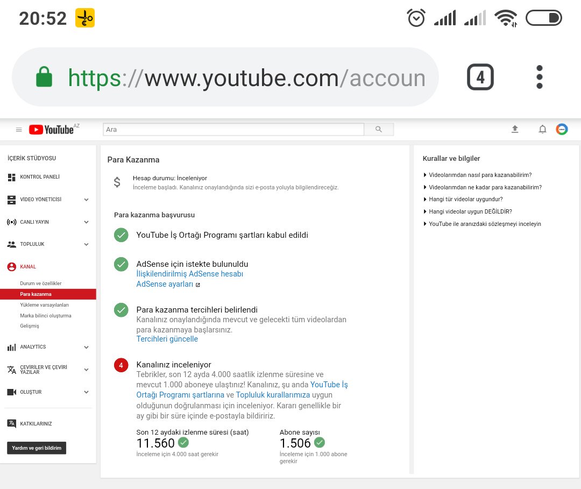581x489 pixels.
Task: Expand the Çeviriler ve Çeviri Yazılar chevron
Action: pos(86,370)
